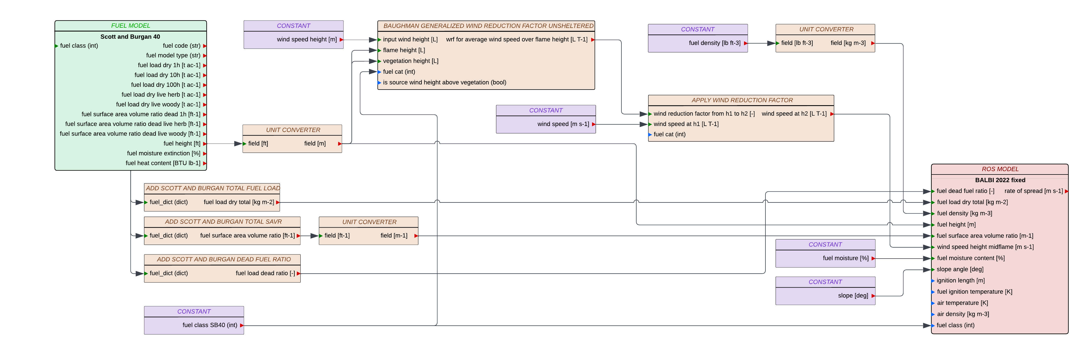Click 'field [ft]' input of unit converter
This screenshot has height=355, width=1090.
(258, 144)
